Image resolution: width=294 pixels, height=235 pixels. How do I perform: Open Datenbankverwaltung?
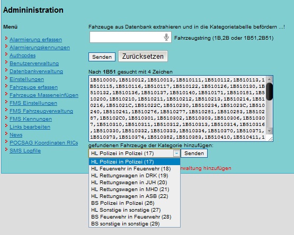tap(36, 71)
